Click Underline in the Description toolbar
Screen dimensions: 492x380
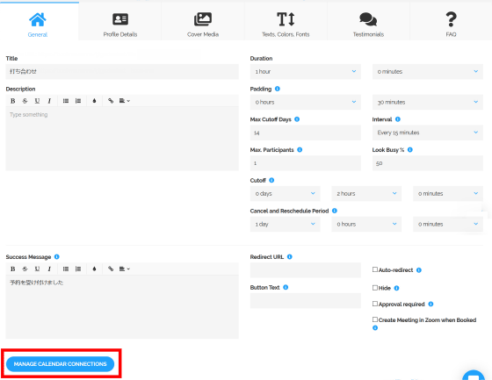pyautogui.click(x=37, y=101)
